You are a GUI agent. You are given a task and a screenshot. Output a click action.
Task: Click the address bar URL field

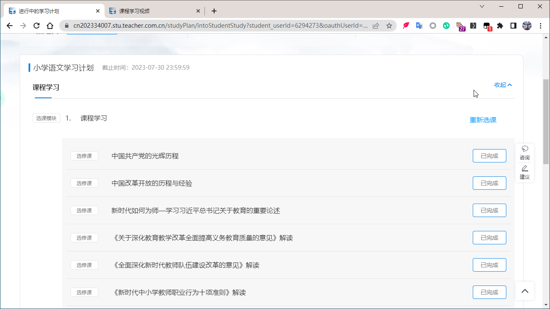(x=218, y=26)
